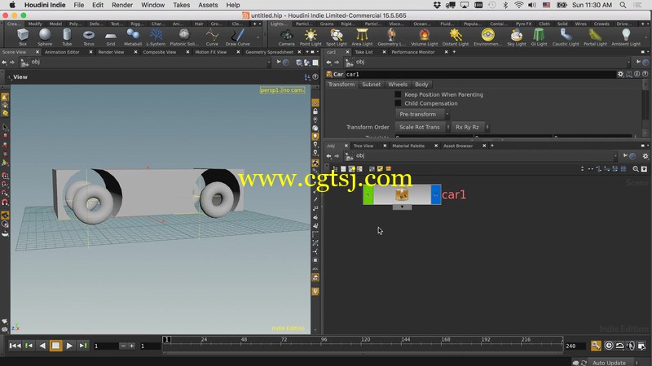
Task: Open the Takes menu
Action: coord(181,5)
